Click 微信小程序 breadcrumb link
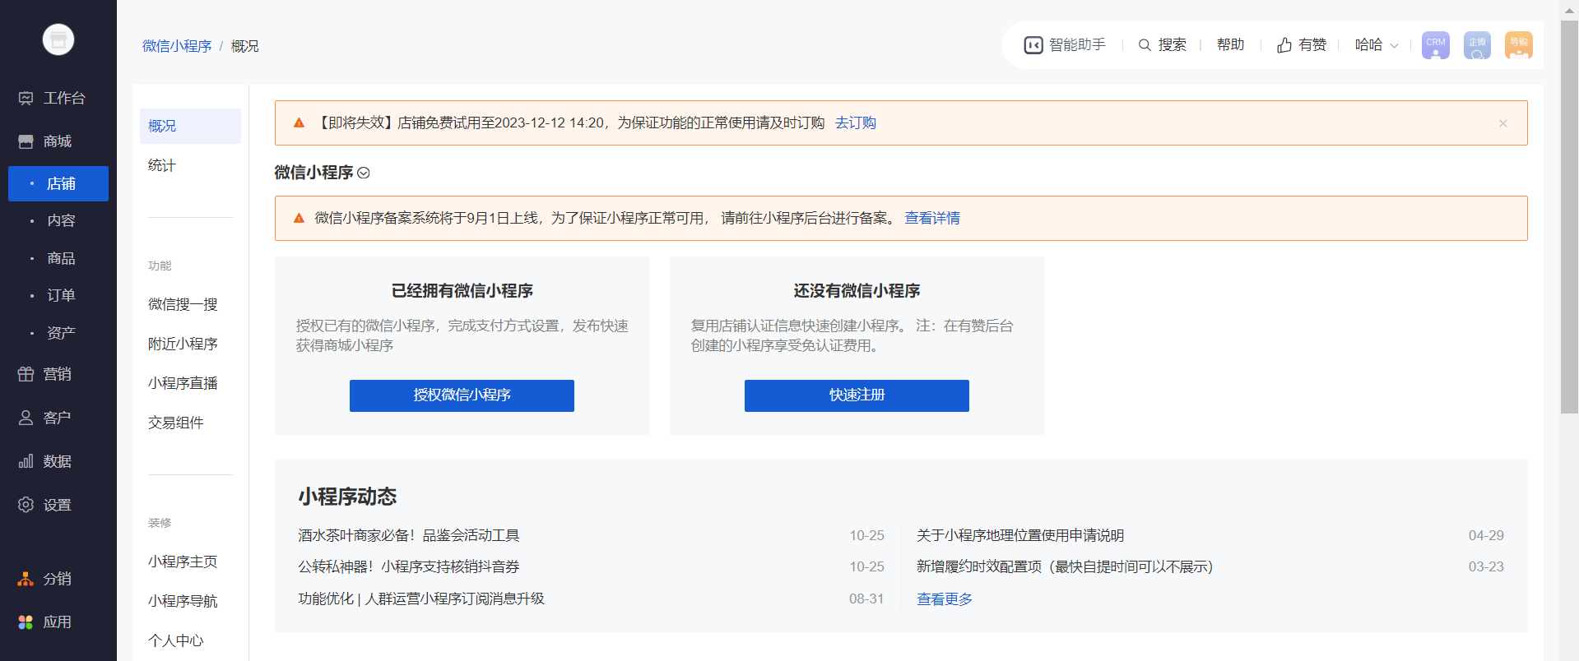 pos(177,46)
